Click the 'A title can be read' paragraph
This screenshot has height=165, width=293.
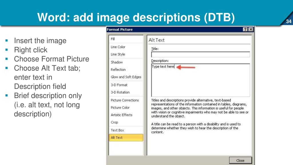(x=196, y=128)
